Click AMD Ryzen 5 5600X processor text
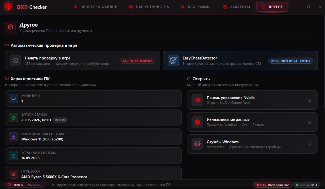325x189 pixels. (x=54, y=177)
